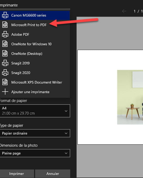Select Snagit 2019 from the list
Screen dimensions: 143x178
(35, 63)
